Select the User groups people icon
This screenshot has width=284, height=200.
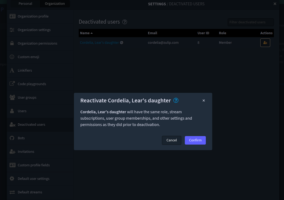coord(12,97)
